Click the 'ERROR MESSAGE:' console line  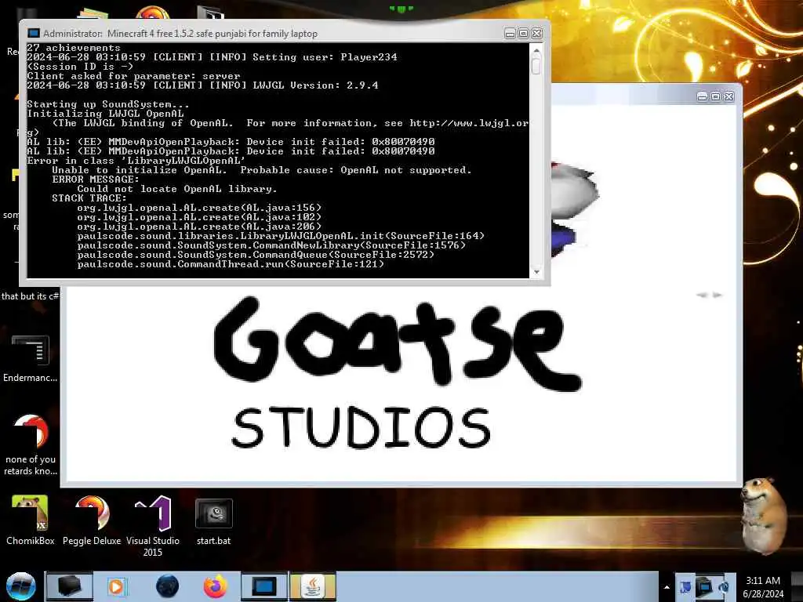(x=95, y=180)
